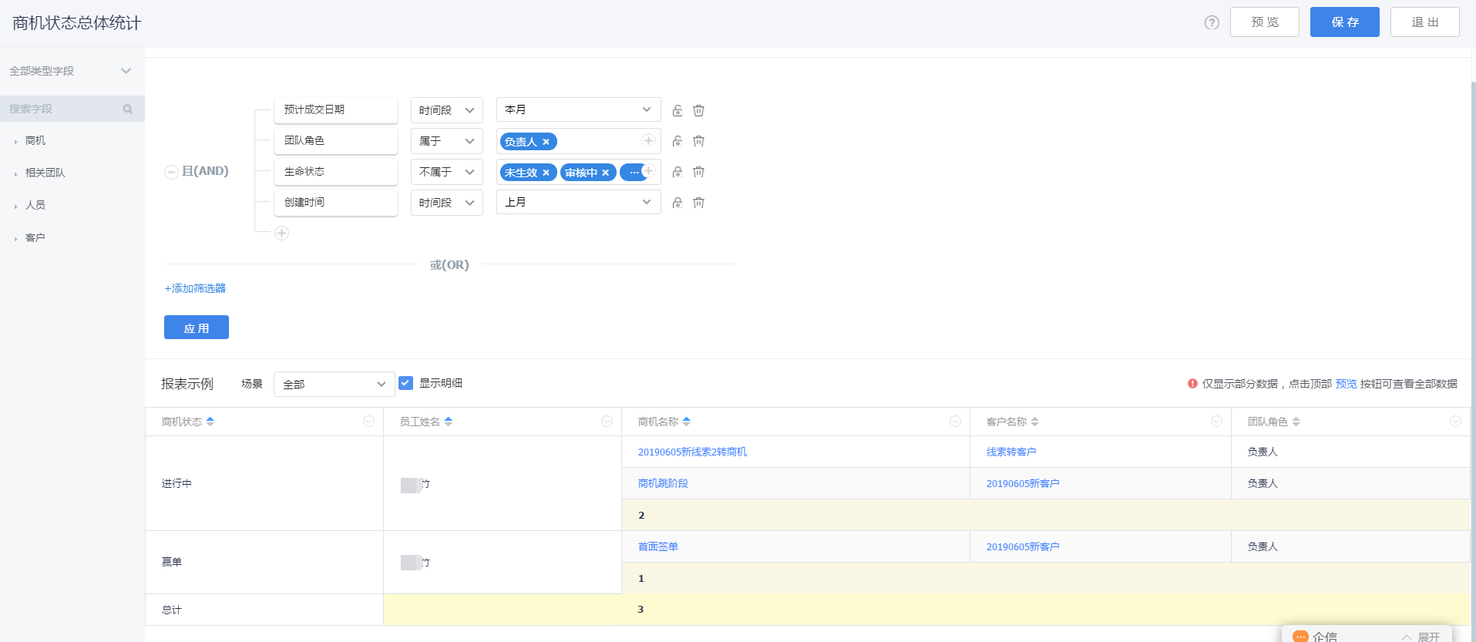Collapse the 且(AND) filter group
1476x642 pixels.
click(171, 172)
